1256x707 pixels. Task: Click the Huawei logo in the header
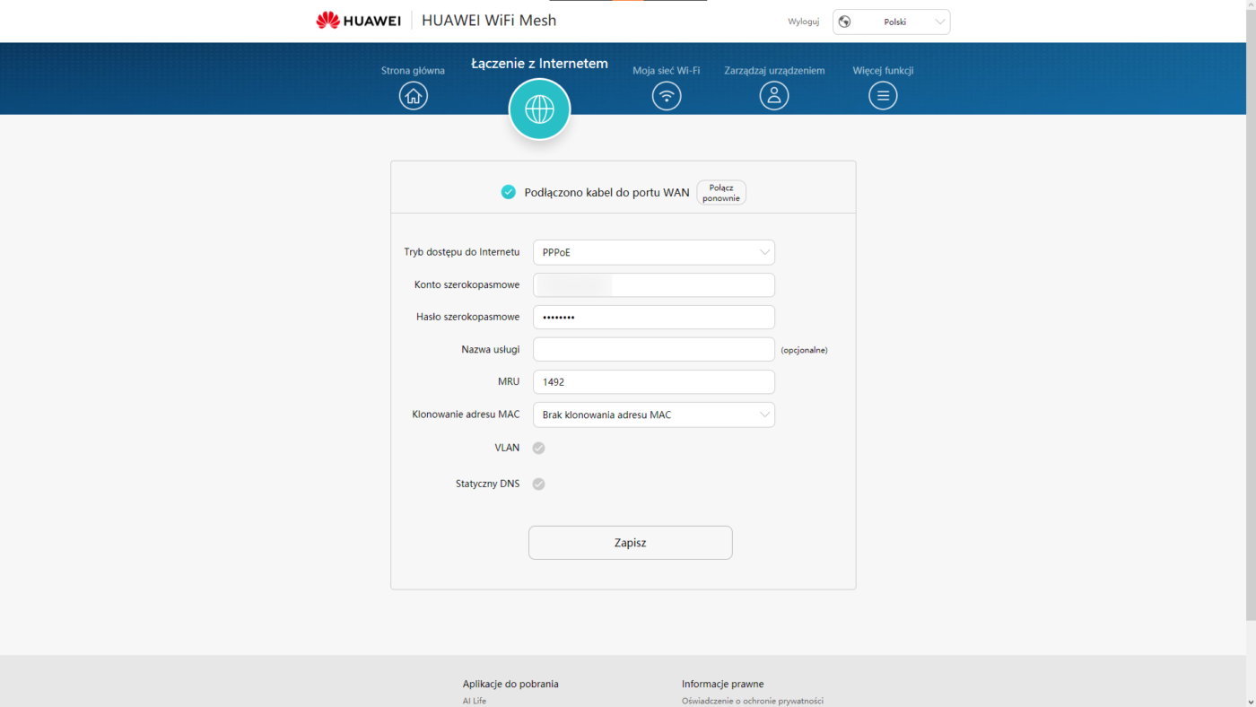[x=358, y=21]
